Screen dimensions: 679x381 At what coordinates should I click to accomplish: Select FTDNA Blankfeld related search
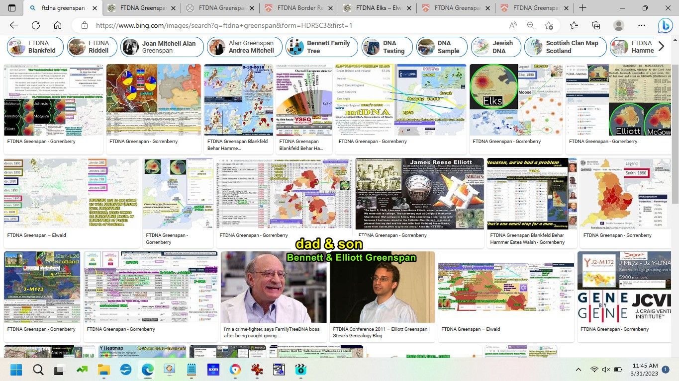[35, 47]
